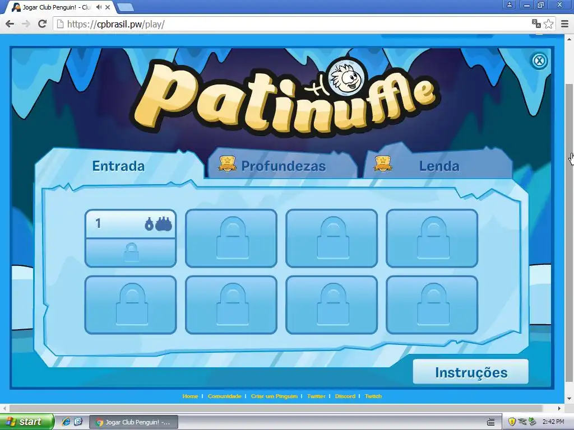Reload the current page

coord(43,24)
